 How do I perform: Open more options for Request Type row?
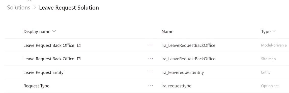tap(151, 86)
